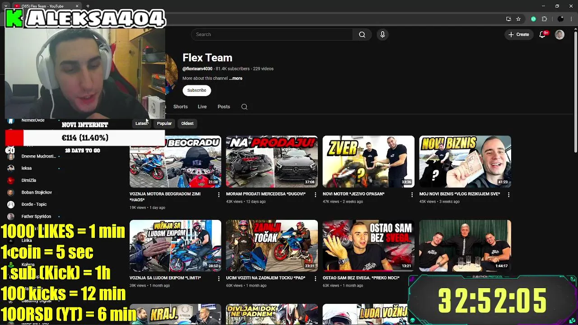Switch to the Live tab
This screenshot has height=325, width=578.
click(x=202, y=107)
